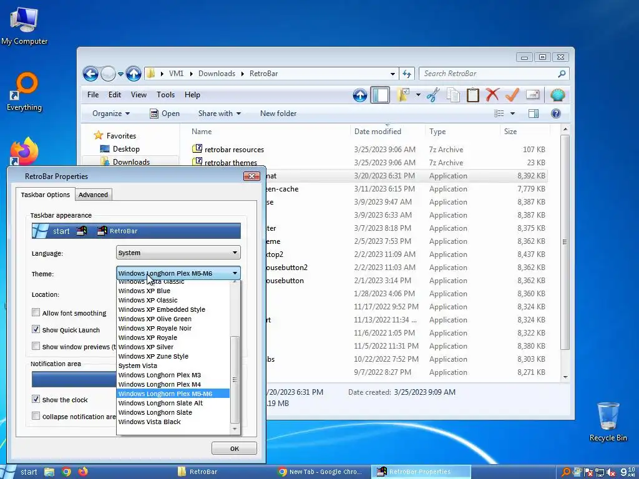The height and width of the screenshot is (479, 639).
Task: Click the Change view list icon
Action: tap(499, 114)
